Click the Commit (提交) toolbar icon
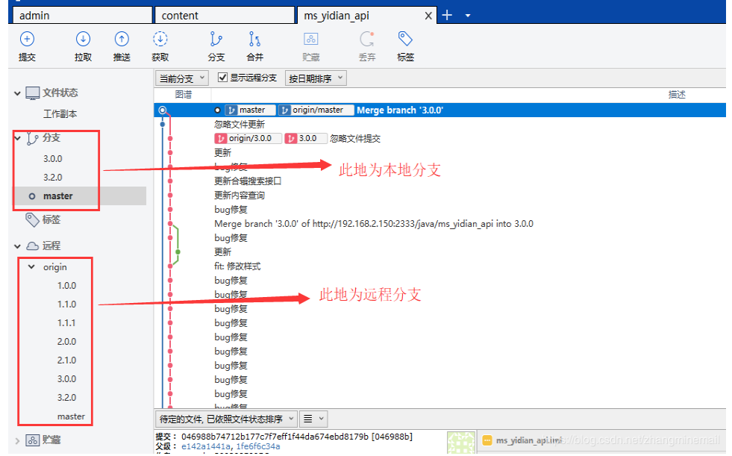The width and height of the screenshot is (732, 456). (27, 46)
